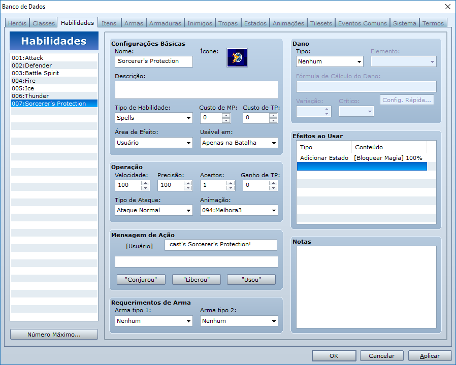This screenshot has height=365, width=456.
Task: Open the Área de Efeito dropdown
Action: (x=153, y=143)
